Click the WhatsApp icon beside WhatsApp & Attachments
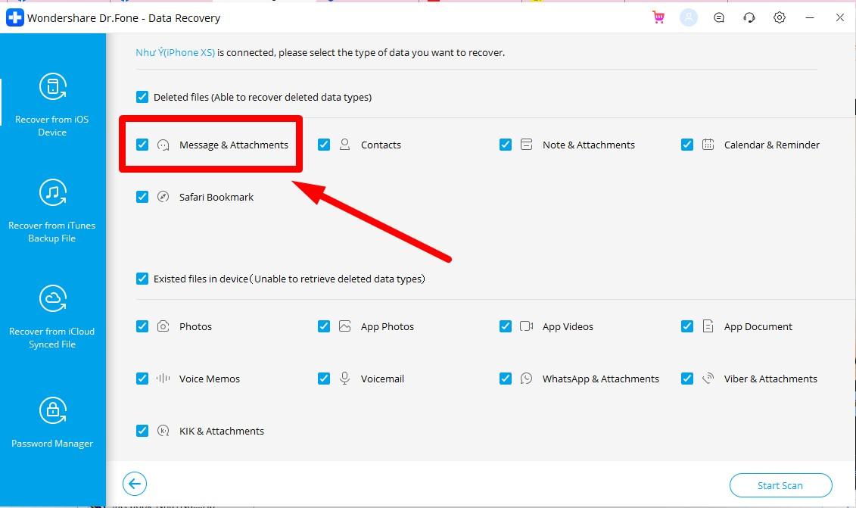Image resolution: width=856 pixels, height=508 pixels. (527, 379)
